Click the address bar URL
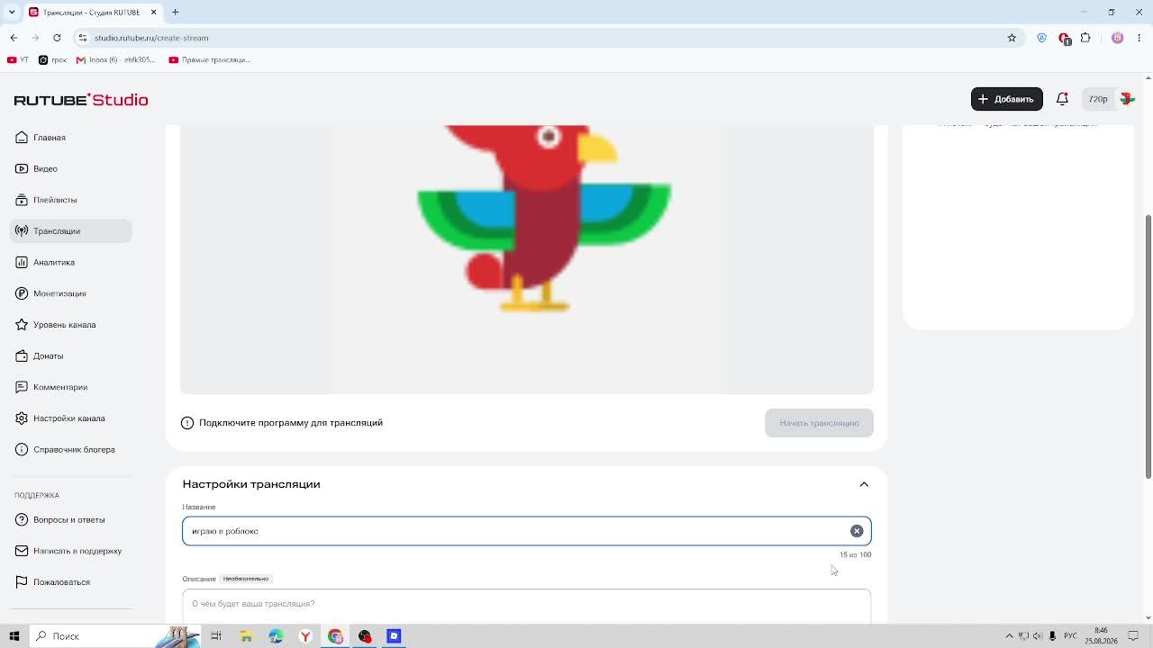 (151, 38)
